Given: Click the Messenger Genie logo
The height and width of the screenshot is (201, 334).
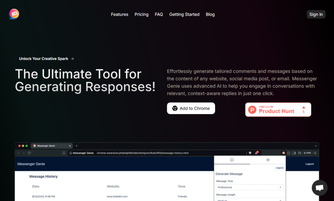Looking at the screenshot, I should 14,14.
